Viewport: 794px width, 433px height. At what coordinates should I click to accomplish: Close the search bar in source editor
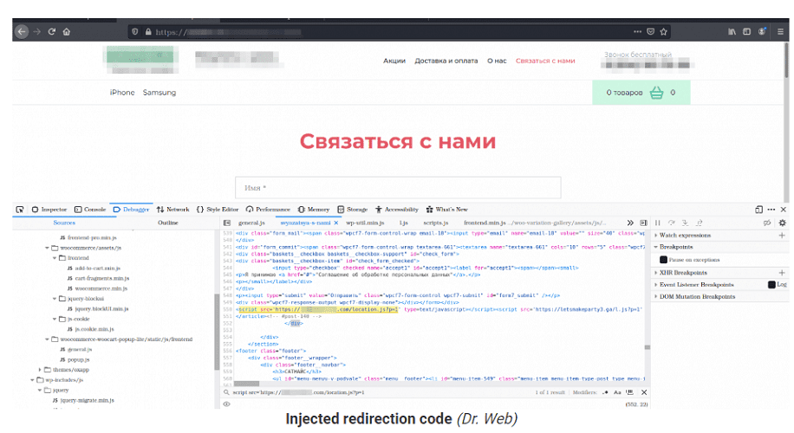[x=644, y=392]
